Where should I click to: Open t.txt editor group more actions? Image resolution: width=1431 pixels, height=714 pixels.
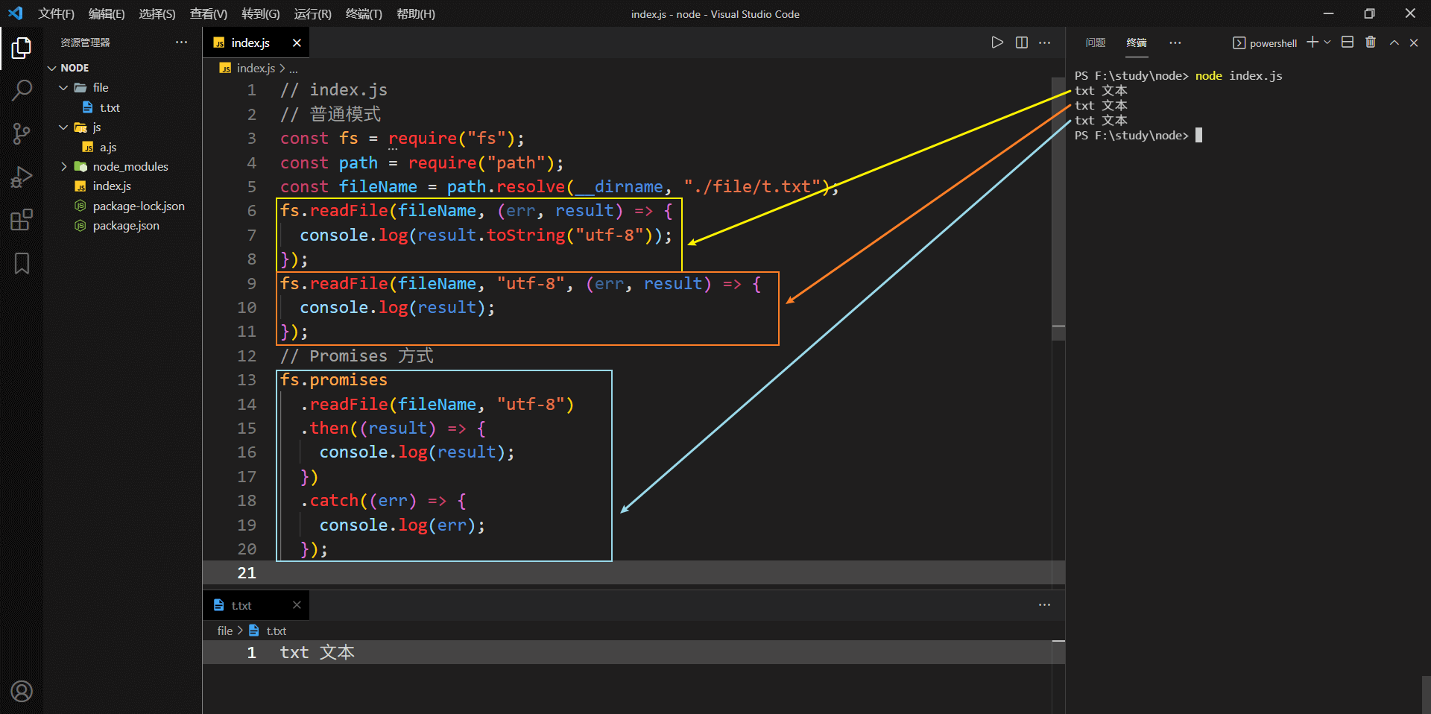click(x=1045, y=605)
